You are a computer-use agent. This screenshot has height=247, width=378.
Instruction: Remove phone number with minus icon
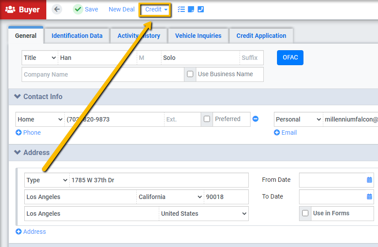tap(255, 119)
